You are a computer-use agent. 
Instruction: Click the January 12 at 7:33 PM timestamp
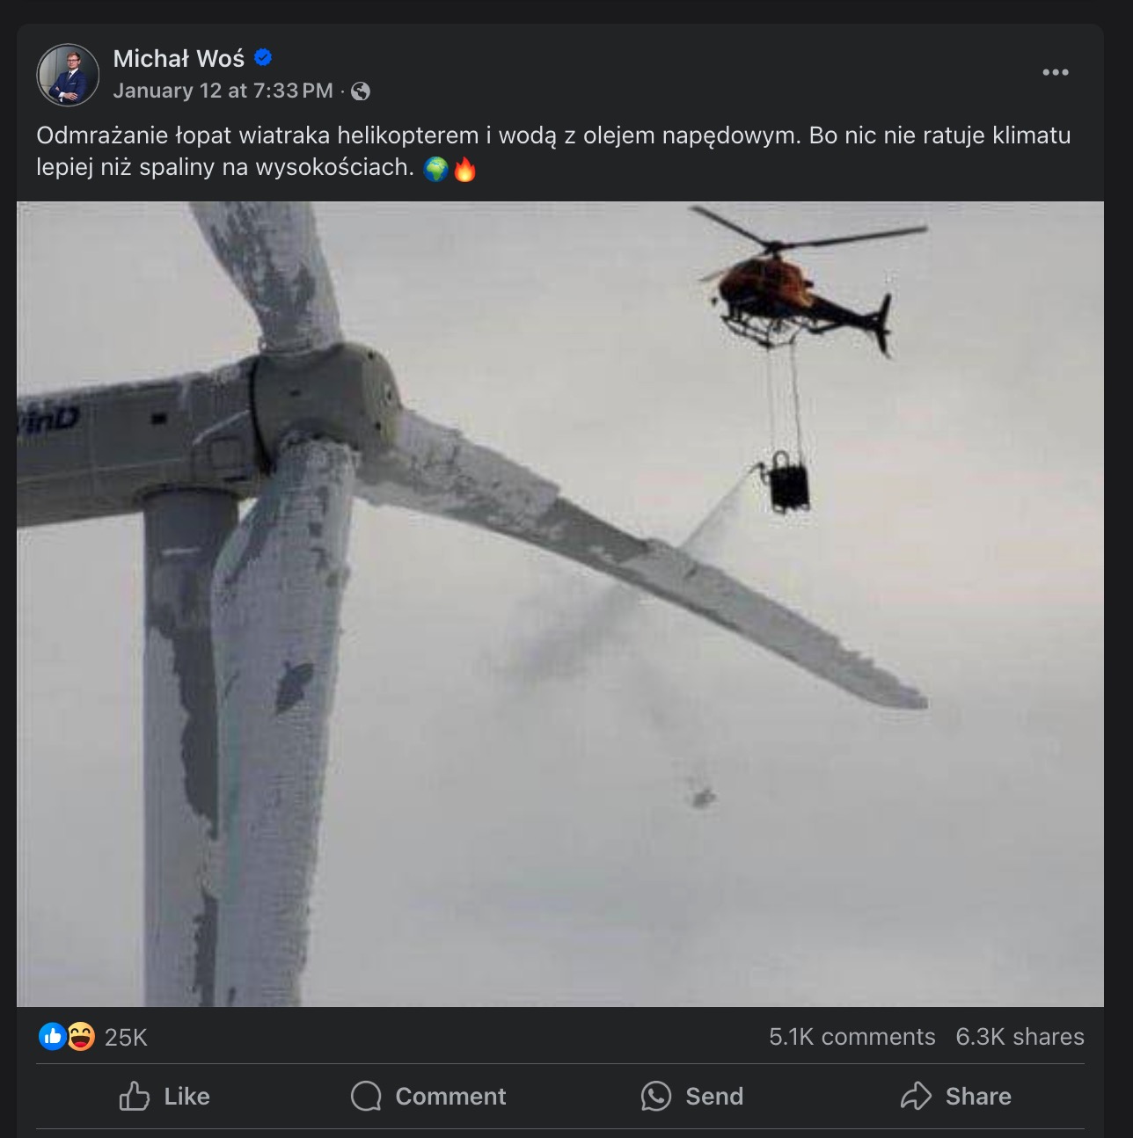pos(223,91)
